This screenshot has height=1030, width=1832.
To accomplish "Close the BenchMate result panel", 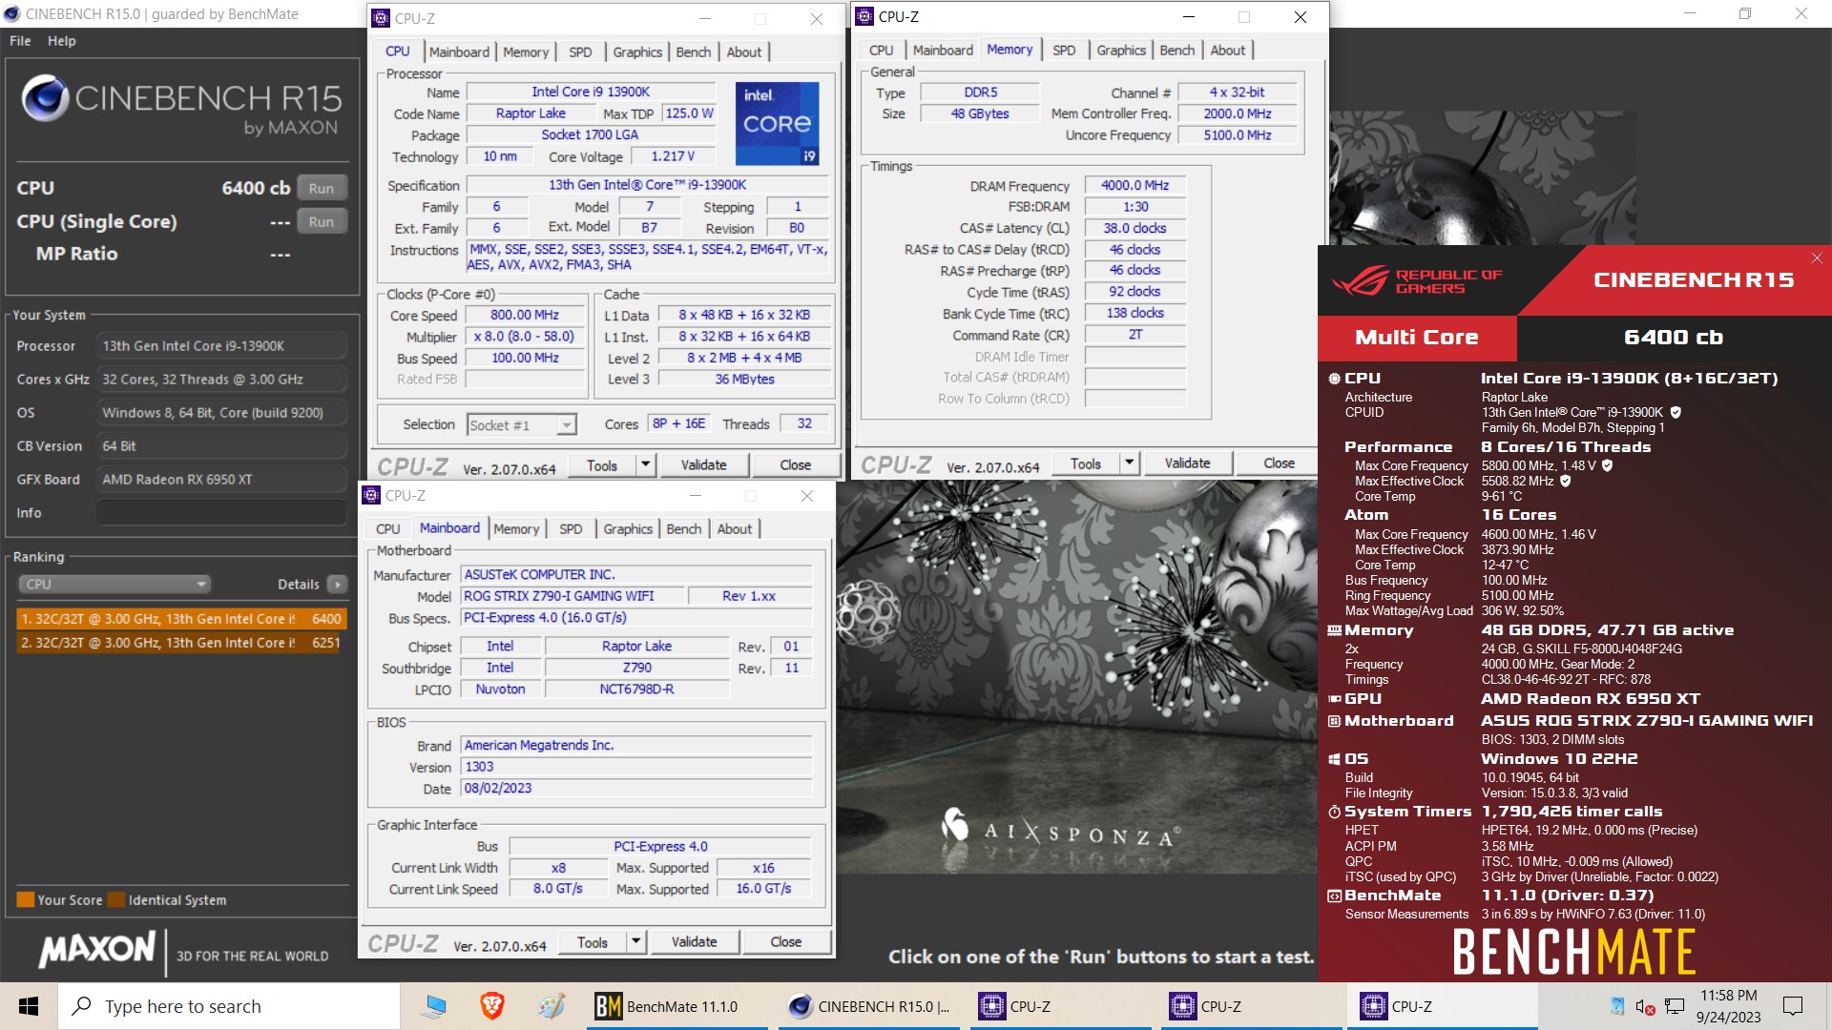I will coord(1817,258).
